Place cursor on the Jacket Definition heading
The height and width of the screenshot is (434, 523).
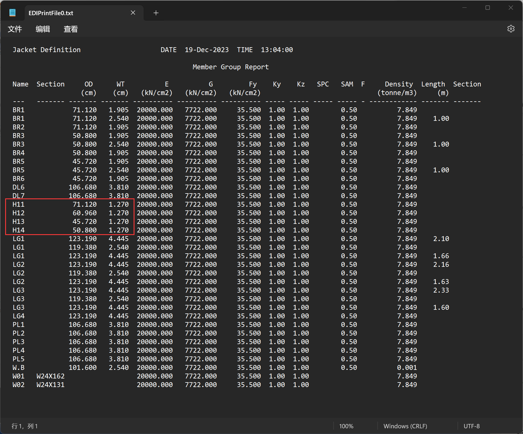[46, 50]
